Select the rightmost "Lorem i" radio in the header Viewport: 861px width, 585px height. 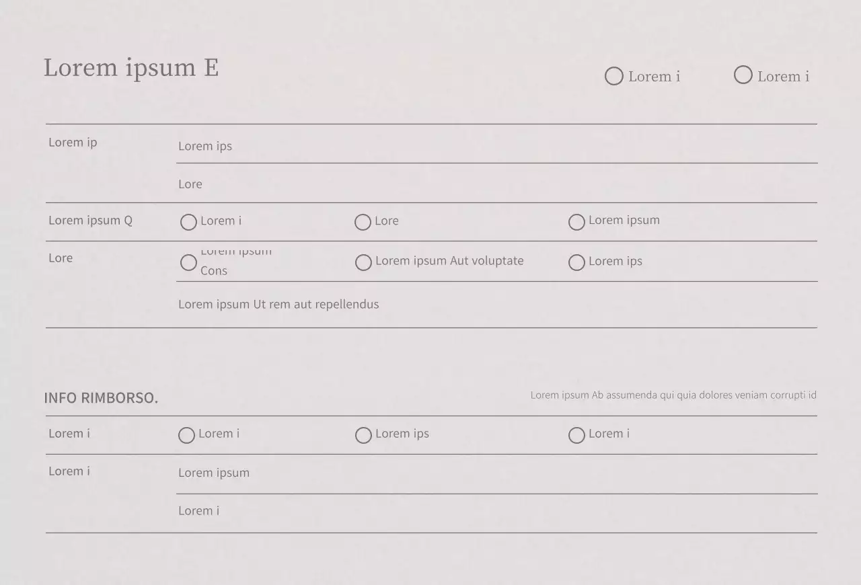pyautogui.click(x=743, y=75)
